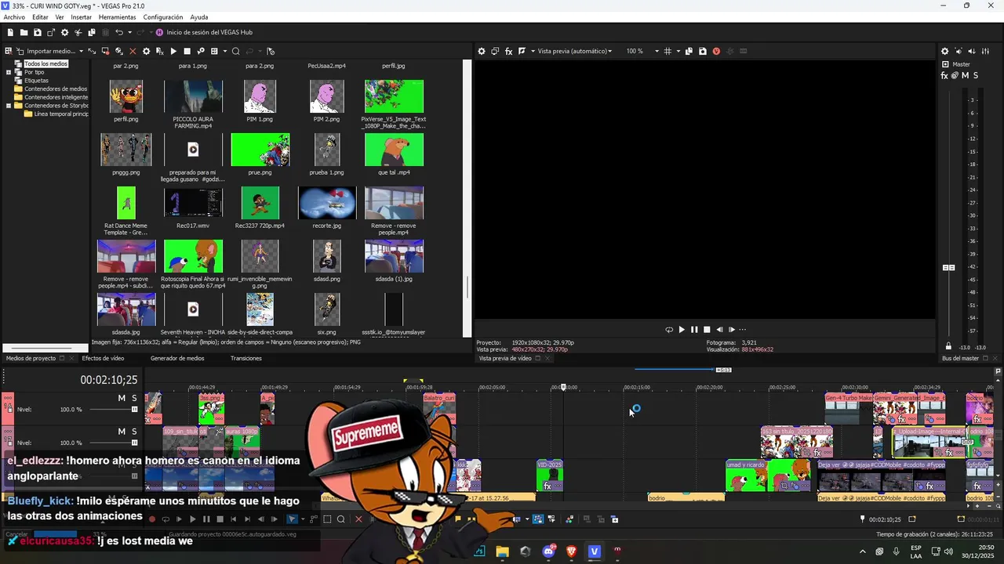Screen dimensions: 1004x564
Task: Click the Cut scissors icon
Action: 78,32
